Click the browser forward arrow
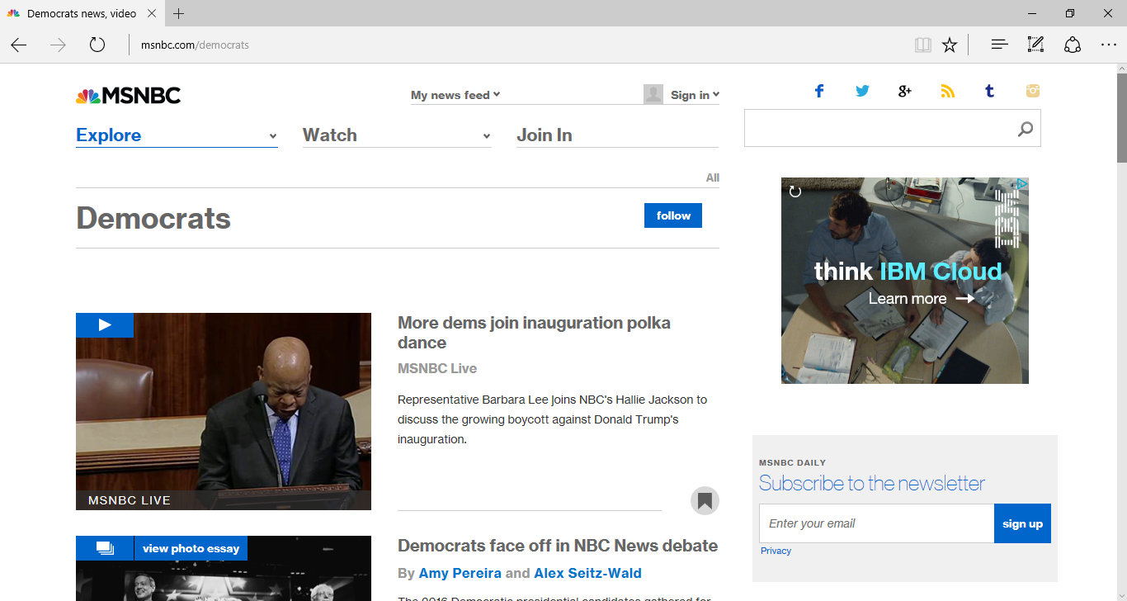Image resolution: width=1127 pixels, height=601 pixels. point(58,45)
